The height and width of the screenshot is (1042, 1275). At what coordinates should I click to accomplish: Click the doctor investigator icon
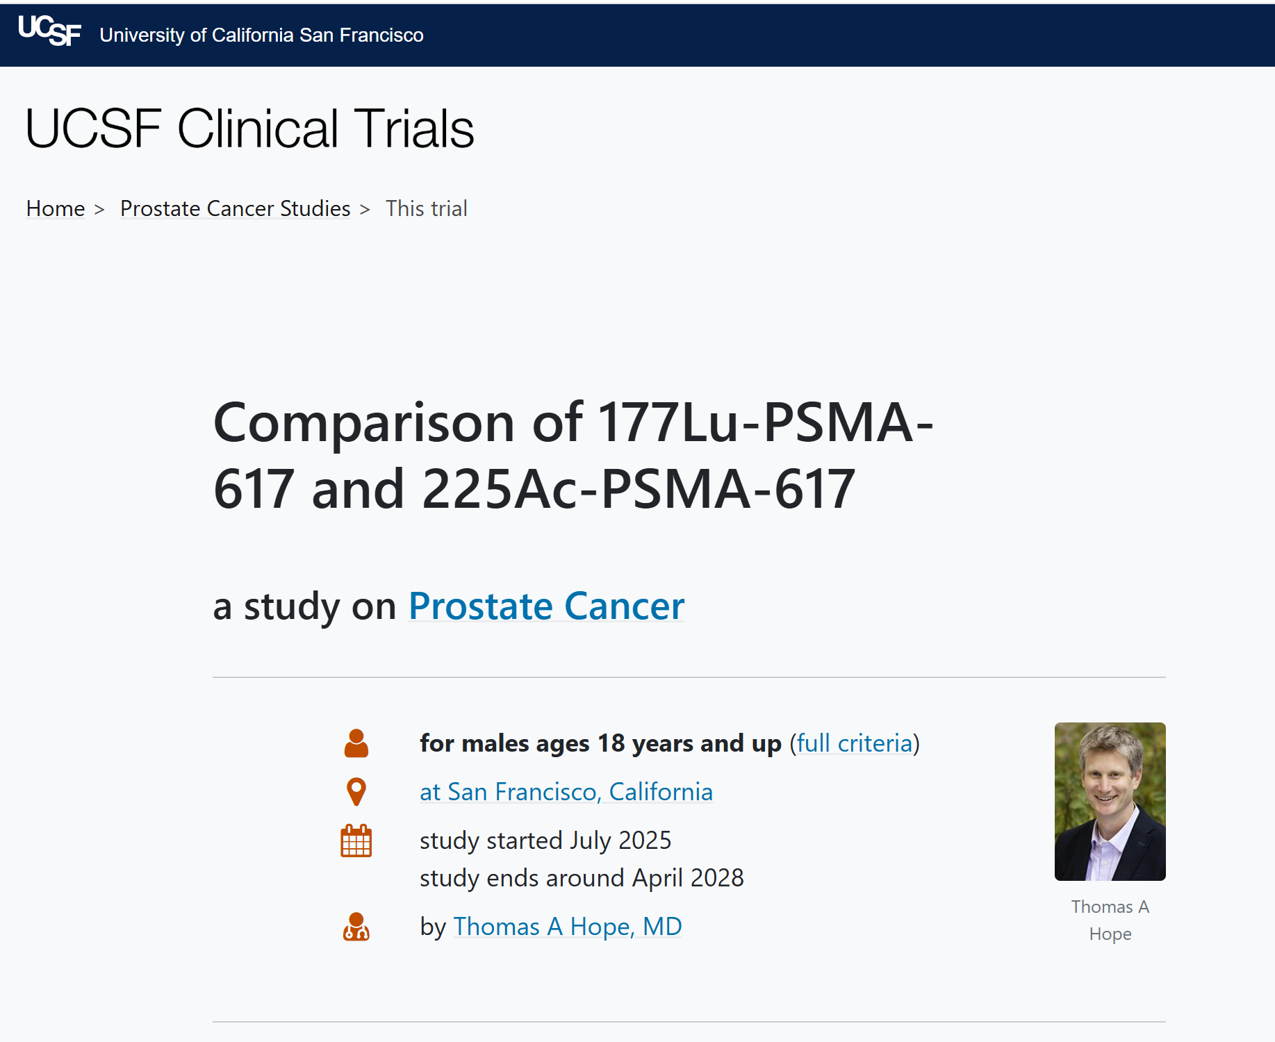356,927
